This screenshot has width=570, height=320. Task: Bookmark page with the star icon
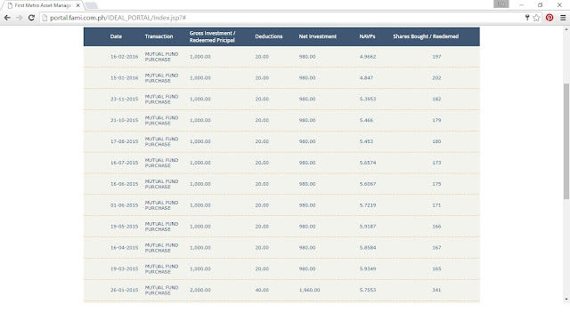536,18
